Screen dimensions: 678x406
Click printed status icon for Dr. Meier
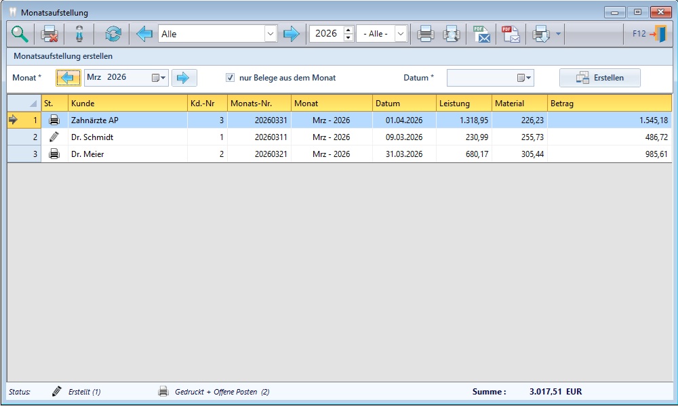pos(54,154)
